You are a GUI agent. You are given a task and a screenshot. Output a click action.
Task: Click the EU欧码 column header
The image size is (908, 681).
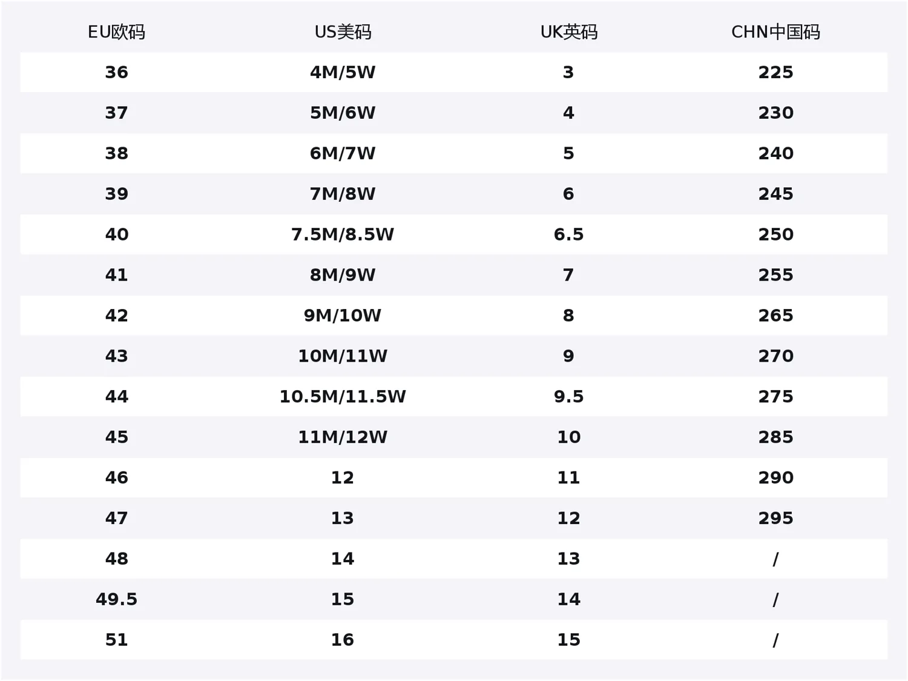116,32
